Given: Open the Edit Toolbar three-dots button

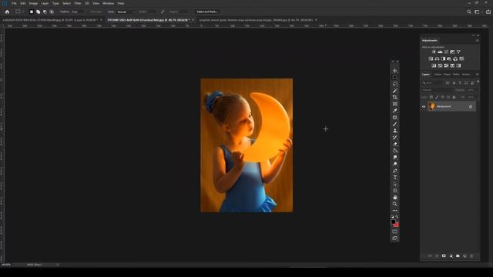Looking at the screenshot, I should tap(395, 210).
